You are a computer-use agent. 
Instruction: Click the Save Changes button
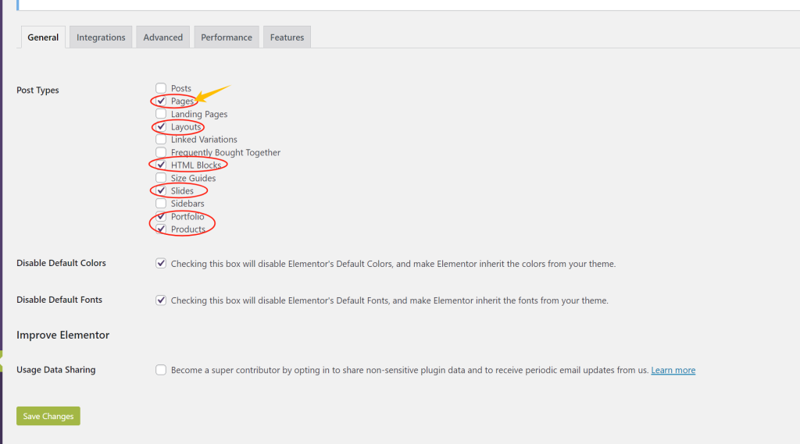click(x=48, y=416)
